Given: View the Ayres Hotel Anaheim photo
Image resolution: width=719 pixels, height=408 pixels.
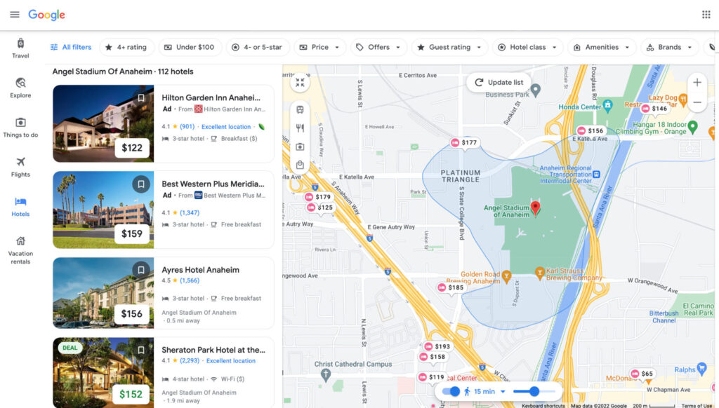Looking at the screenshot, I should pos(103,293).
